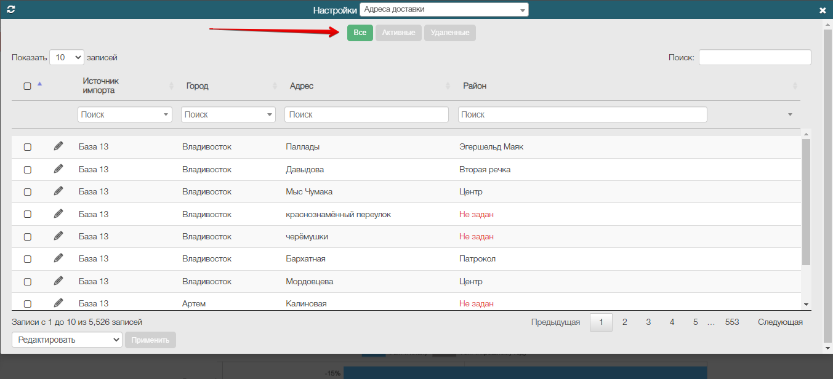
Task: Tick the select-all checkbox in table header
Action: 28,86
